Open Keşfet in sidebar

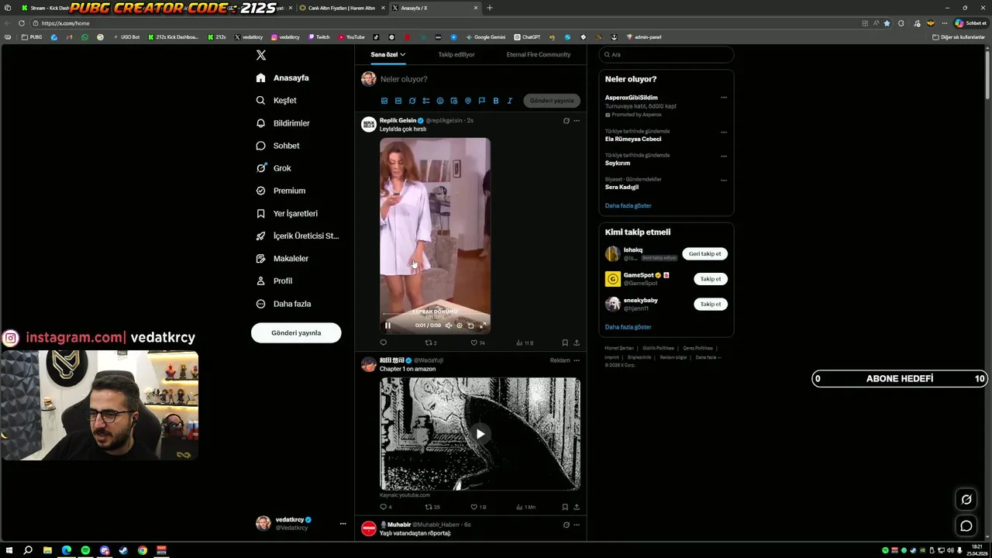pyautogui.click(x=277, y=100)
